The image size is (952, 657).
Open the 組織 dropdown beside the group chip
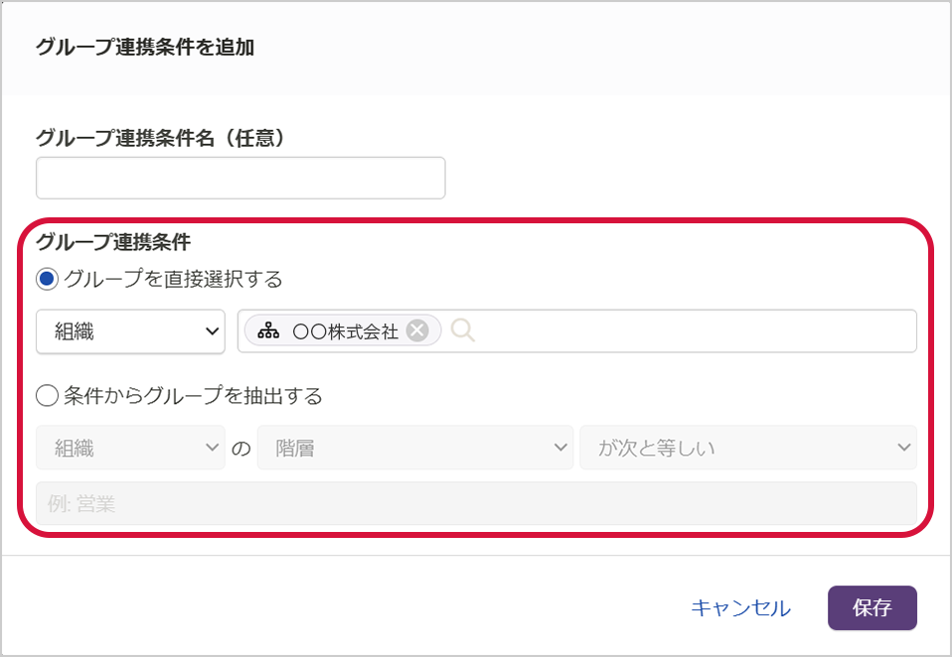[x=130, y=331]
